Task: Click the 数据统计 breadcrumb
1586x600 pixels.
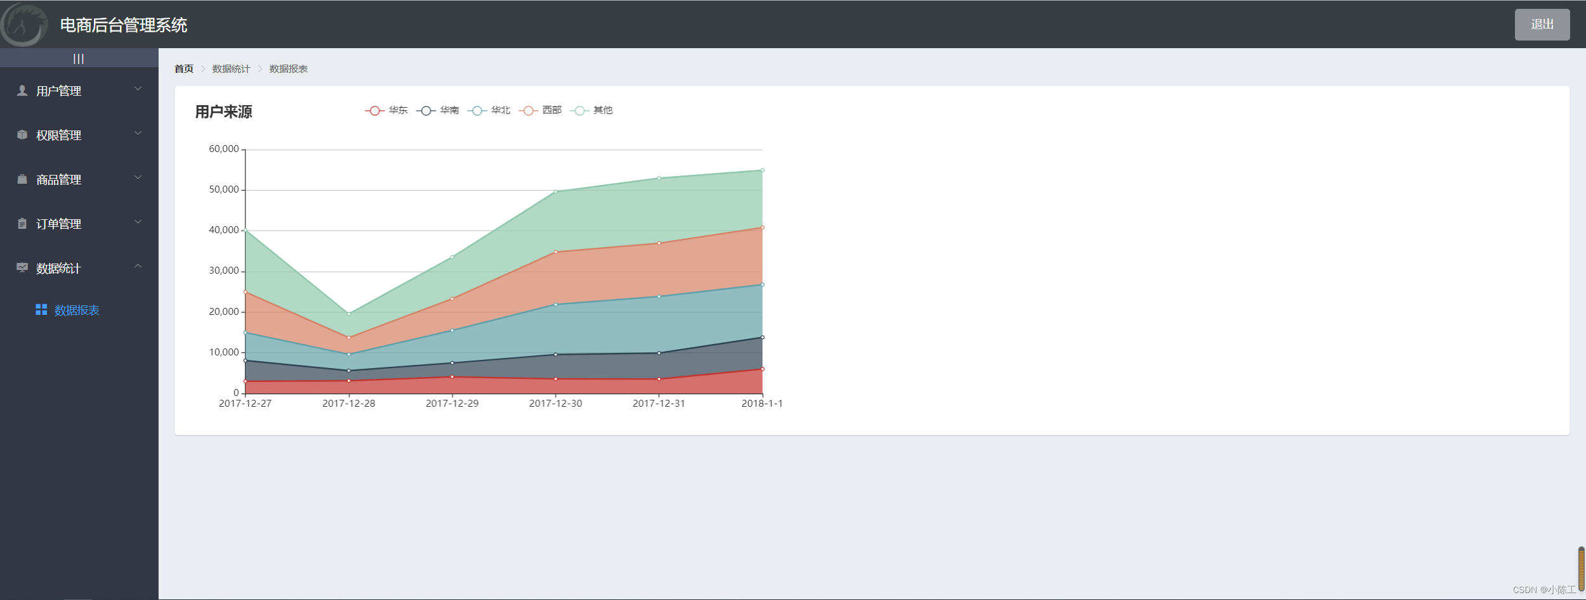Action: 231,68
